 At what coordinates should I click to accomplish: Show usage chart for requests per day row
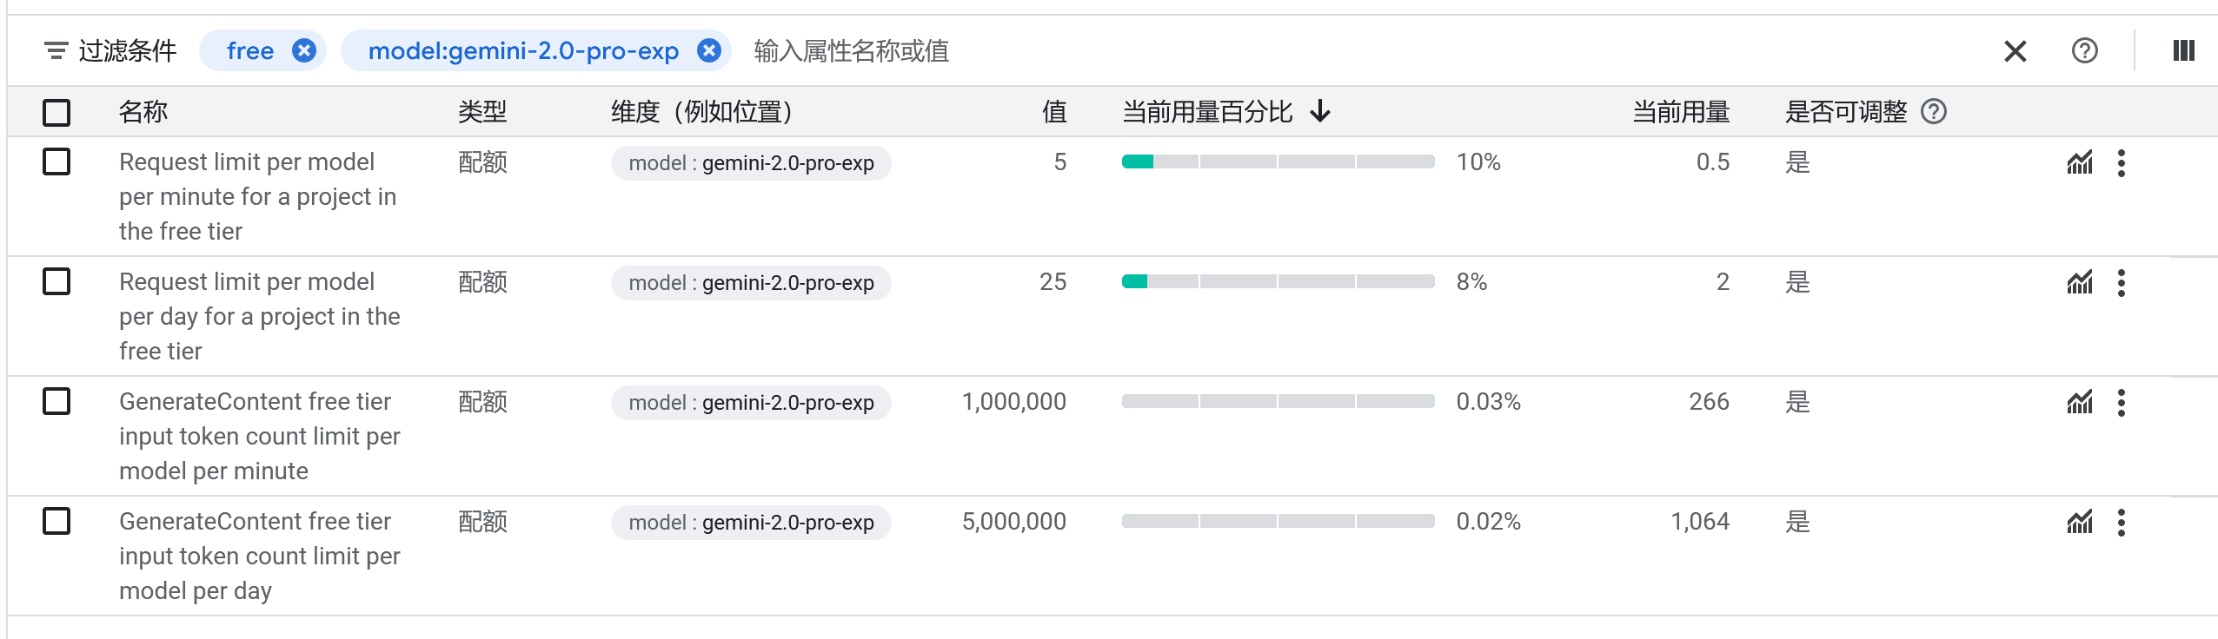click(2080, 282)
